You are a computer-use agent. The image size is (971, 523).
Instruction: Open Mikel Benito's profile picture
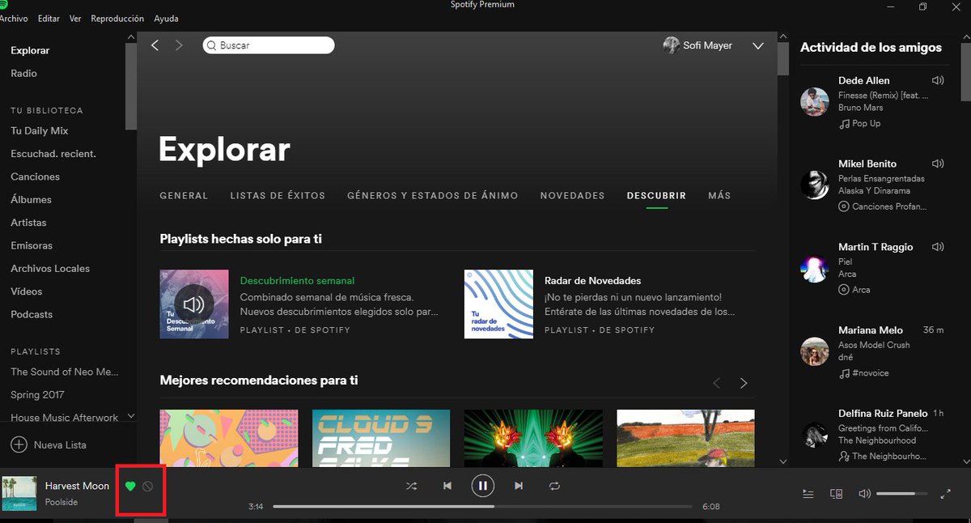click(x=814, y=185)
